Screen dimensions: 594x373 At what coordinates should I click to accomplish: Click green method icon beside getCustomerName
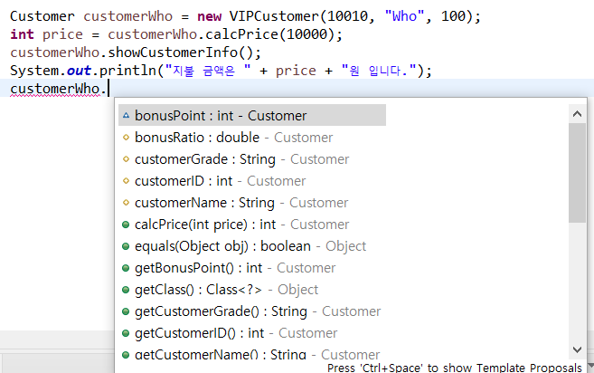(x=126, y=355)
